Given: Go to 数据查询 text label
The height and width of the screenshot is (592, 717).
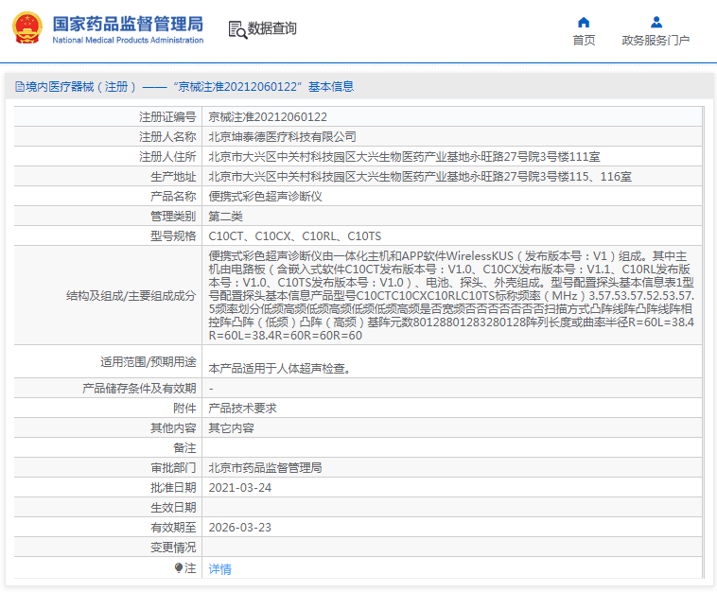Looking at the screenshot, I should coord(272,29).
